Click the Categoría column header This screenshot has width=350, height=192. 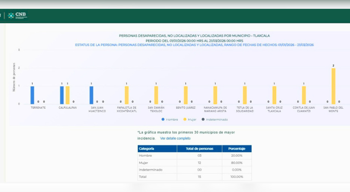click(x=157, y=149)
